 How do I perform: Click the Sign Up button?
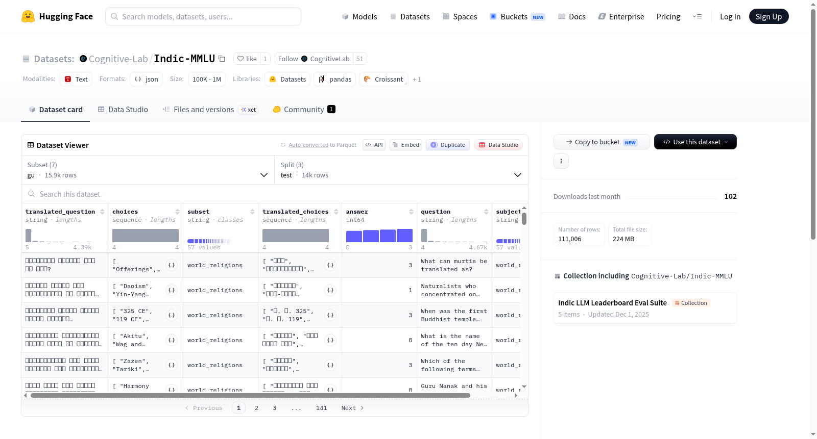[768, 16]
